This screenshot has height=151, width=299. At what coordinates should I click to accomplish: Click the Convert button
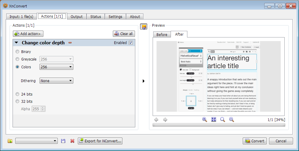[x=255, y=141]
